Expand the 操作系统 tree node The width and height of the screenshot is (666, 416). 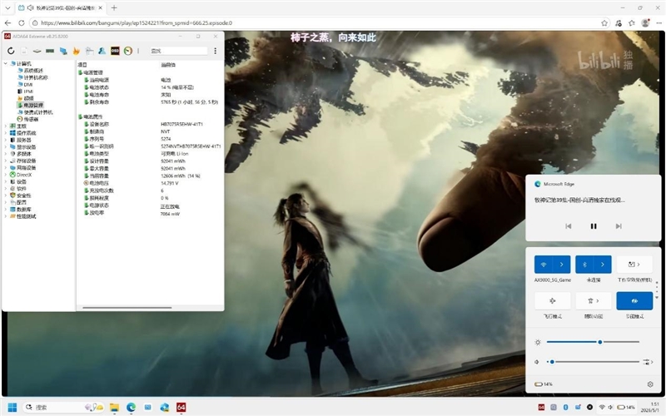click(x=6, y=133)
